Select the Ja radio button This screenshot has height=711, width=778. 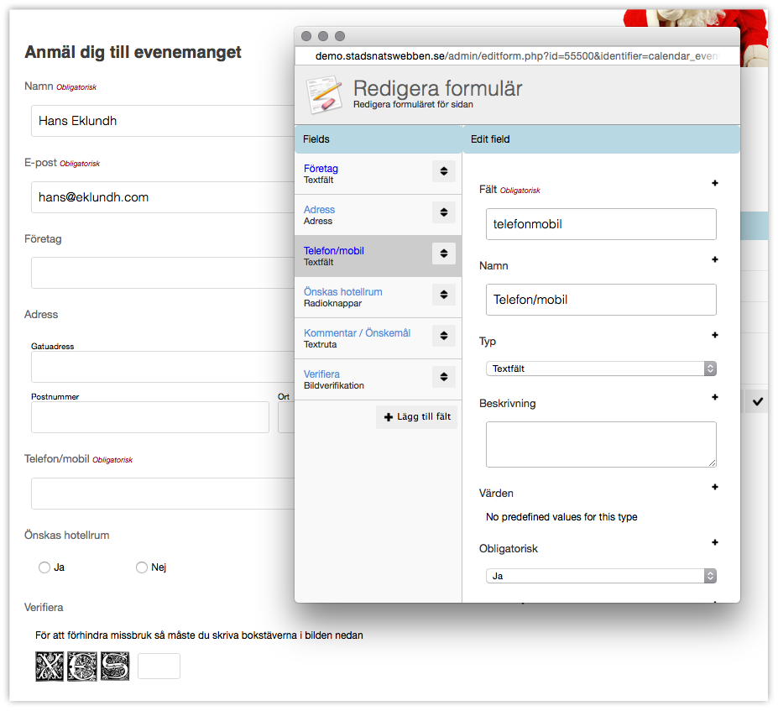coord(44,568)
